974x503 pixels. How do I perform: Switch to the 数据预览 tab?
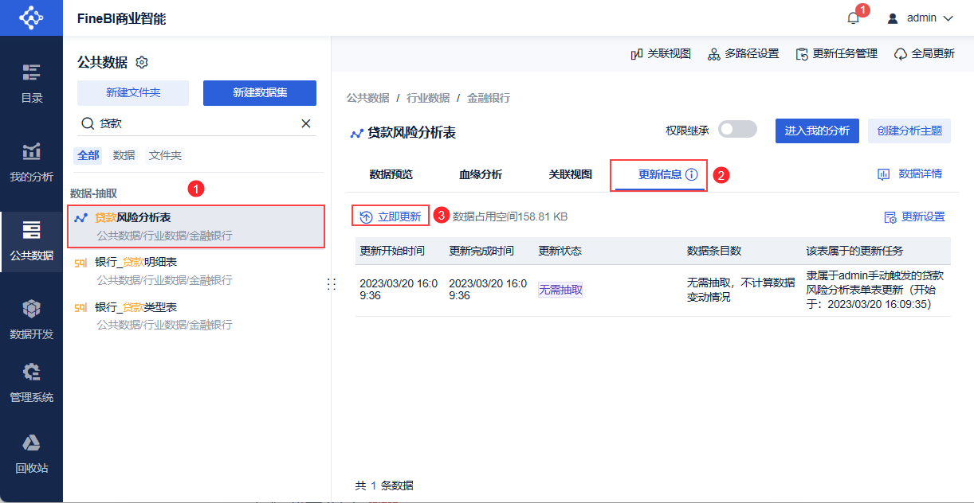pos(391,174)
